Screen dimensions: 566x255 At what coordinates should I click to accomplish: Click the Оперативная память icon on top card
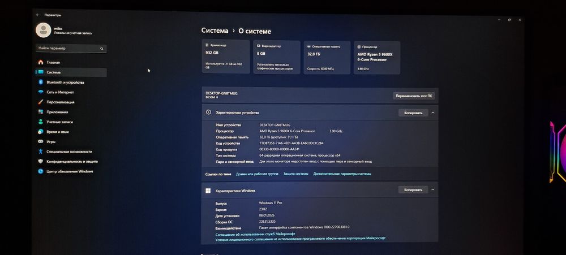(x=309, y=46)
